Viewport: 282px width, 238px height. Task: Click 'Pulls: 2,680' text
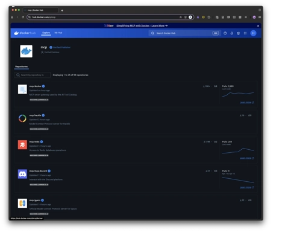(x=228, y=86)
